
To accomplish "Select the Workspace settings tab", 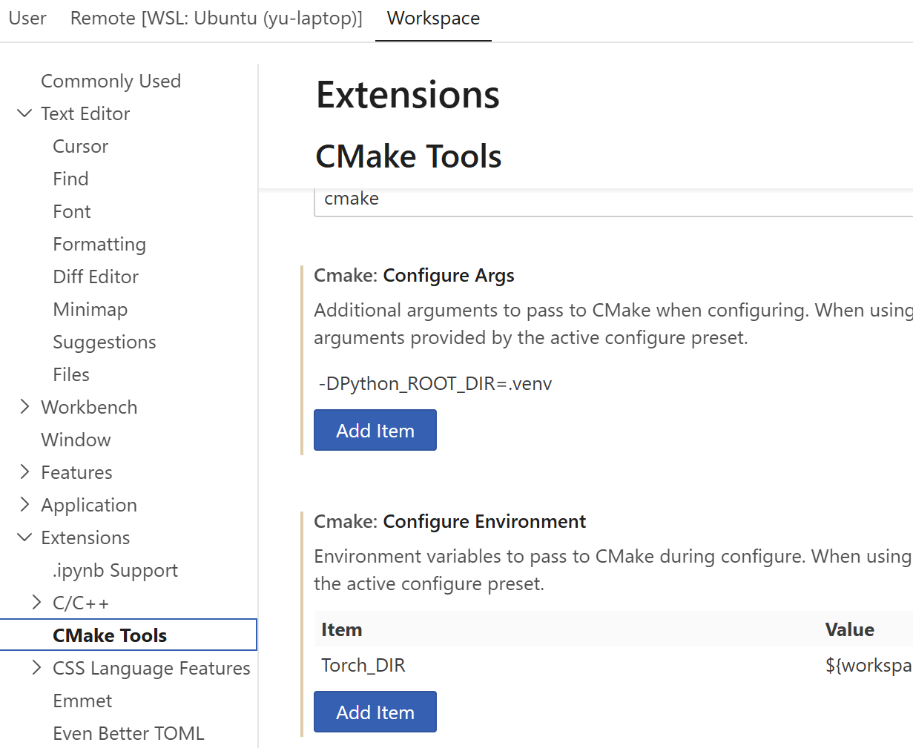I will pos(433,19).
